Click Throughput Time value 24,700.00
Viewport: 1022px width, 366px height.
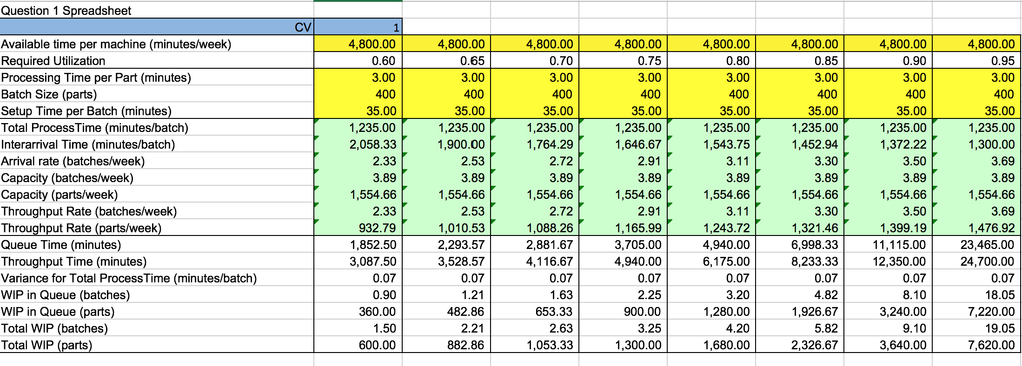click(x=988, y=261)
